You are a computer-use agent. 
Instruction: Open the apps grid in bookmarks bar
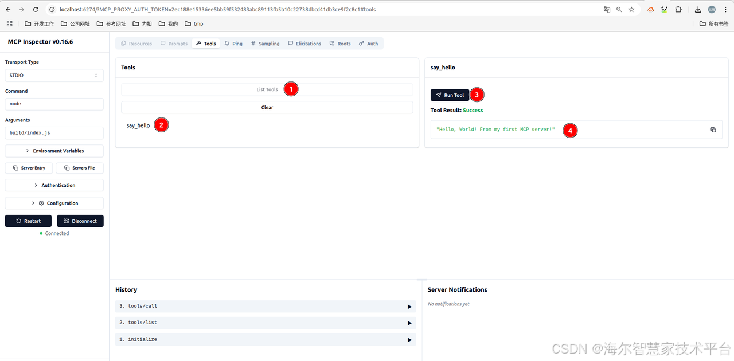coord(9,24)
